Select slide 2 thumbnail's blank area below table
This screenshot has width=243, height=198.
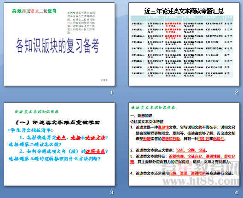[x=184, y=82]
